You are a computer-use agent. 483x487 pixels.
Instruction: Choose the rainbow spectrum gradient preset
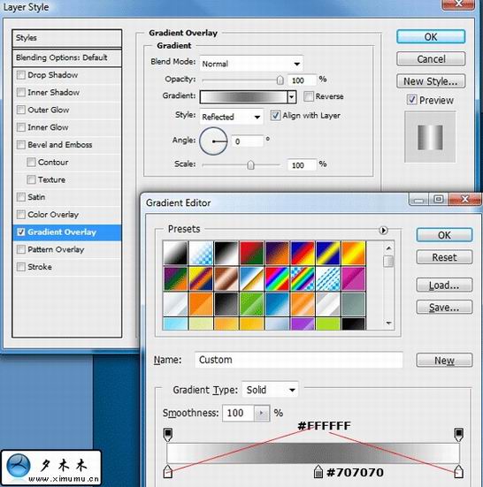pos(277,278)
